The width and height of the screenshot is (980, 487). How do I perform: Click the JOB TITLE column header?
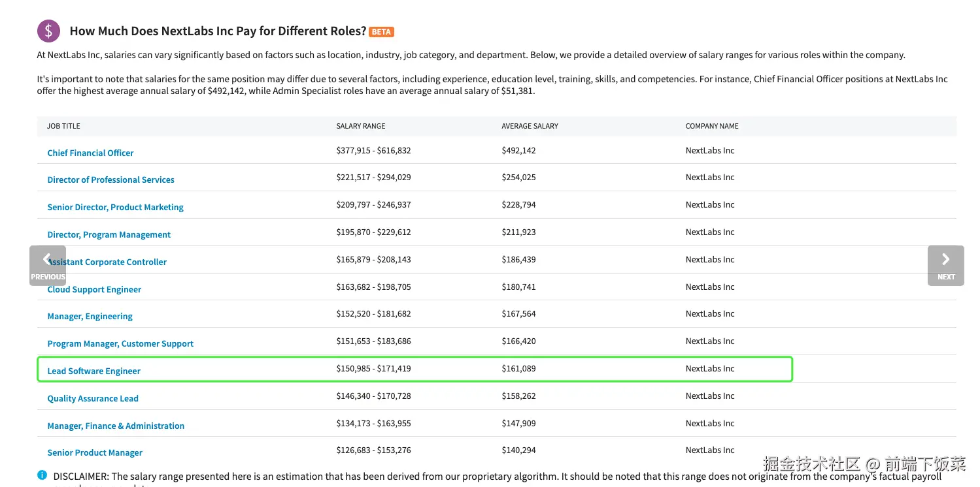pyautogui.click(x=63, y=126)
